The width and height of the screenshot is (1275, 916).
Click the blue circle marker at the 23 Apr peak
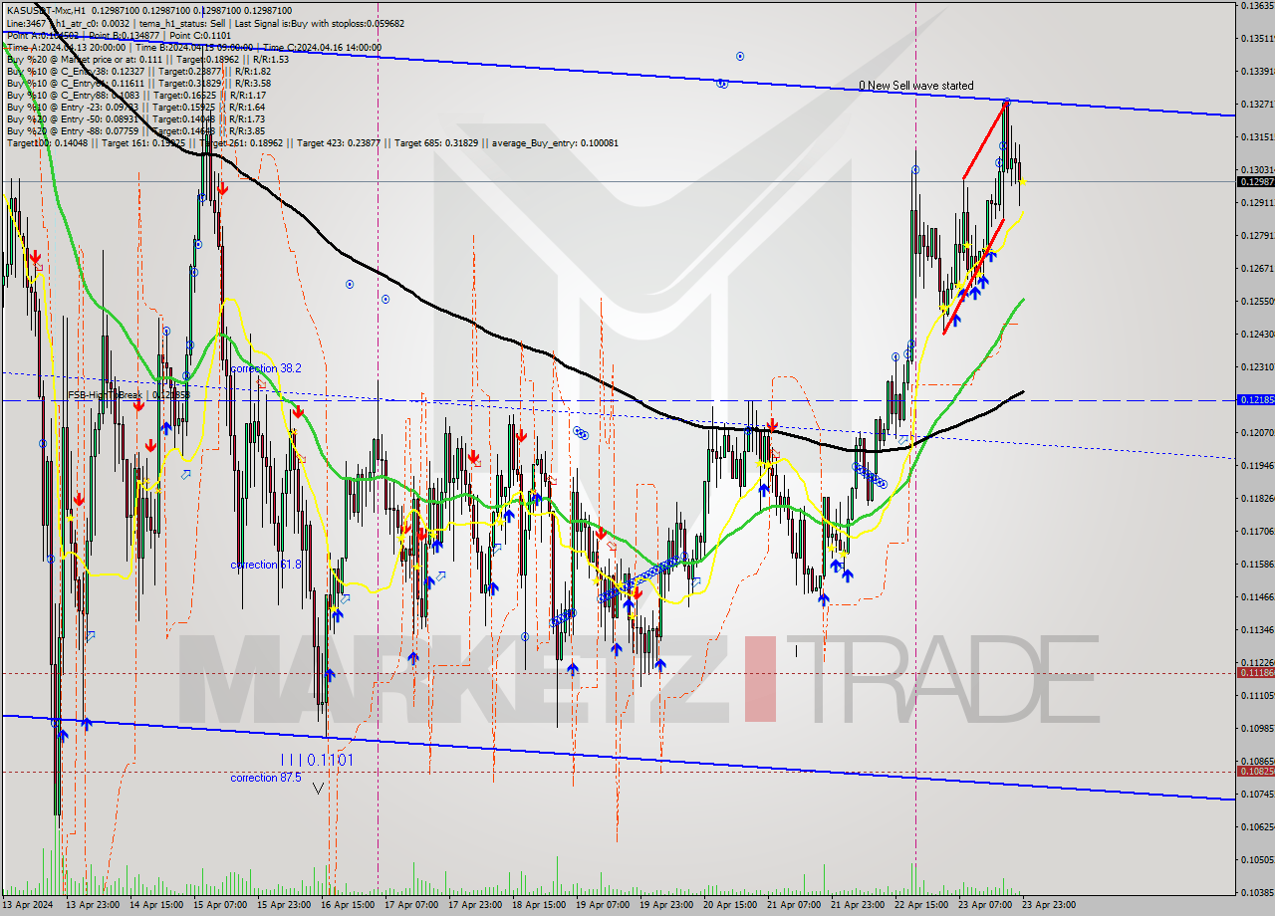1007,102
